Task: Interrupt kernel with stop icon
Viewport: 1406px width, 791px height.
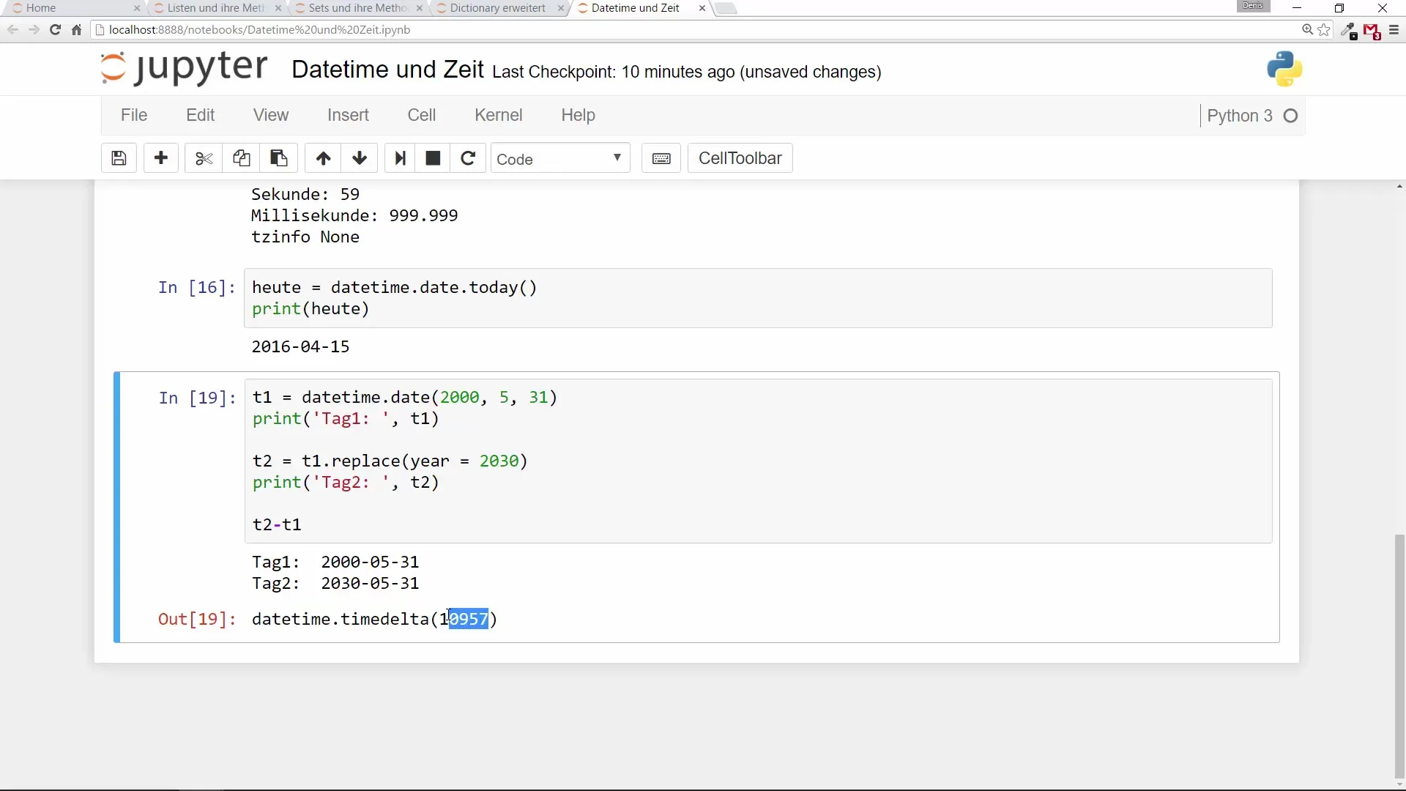Action: [x=433, y=158]
